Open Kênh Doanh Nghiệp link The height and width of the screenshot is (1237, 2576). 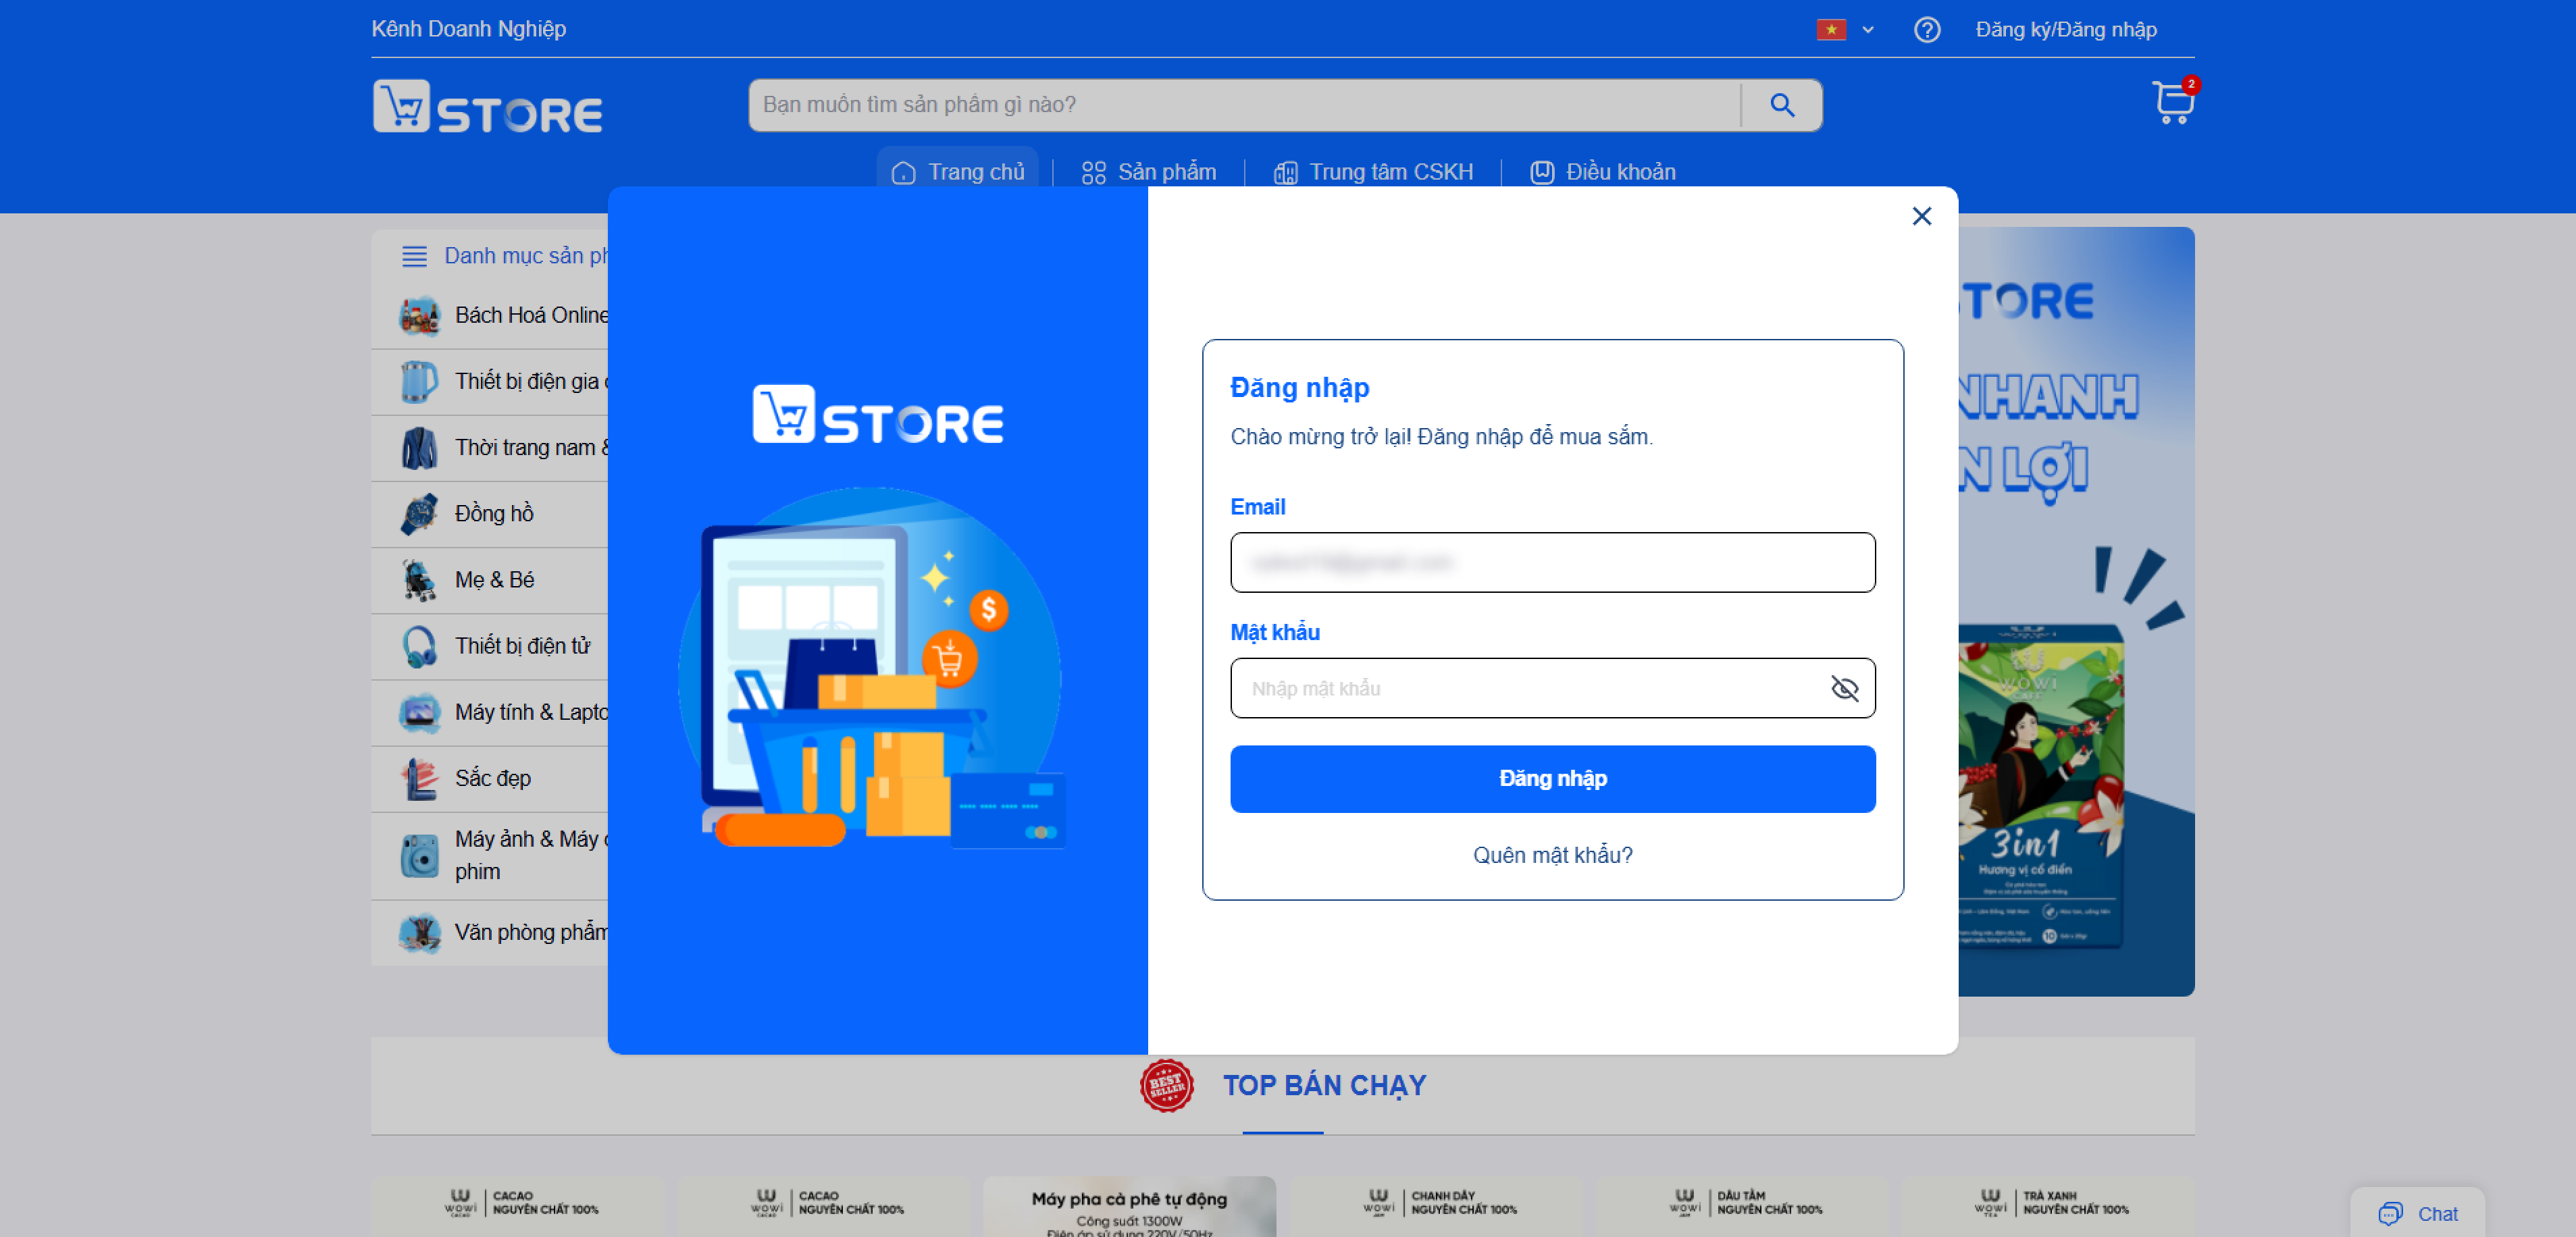[x=468, y=29]
